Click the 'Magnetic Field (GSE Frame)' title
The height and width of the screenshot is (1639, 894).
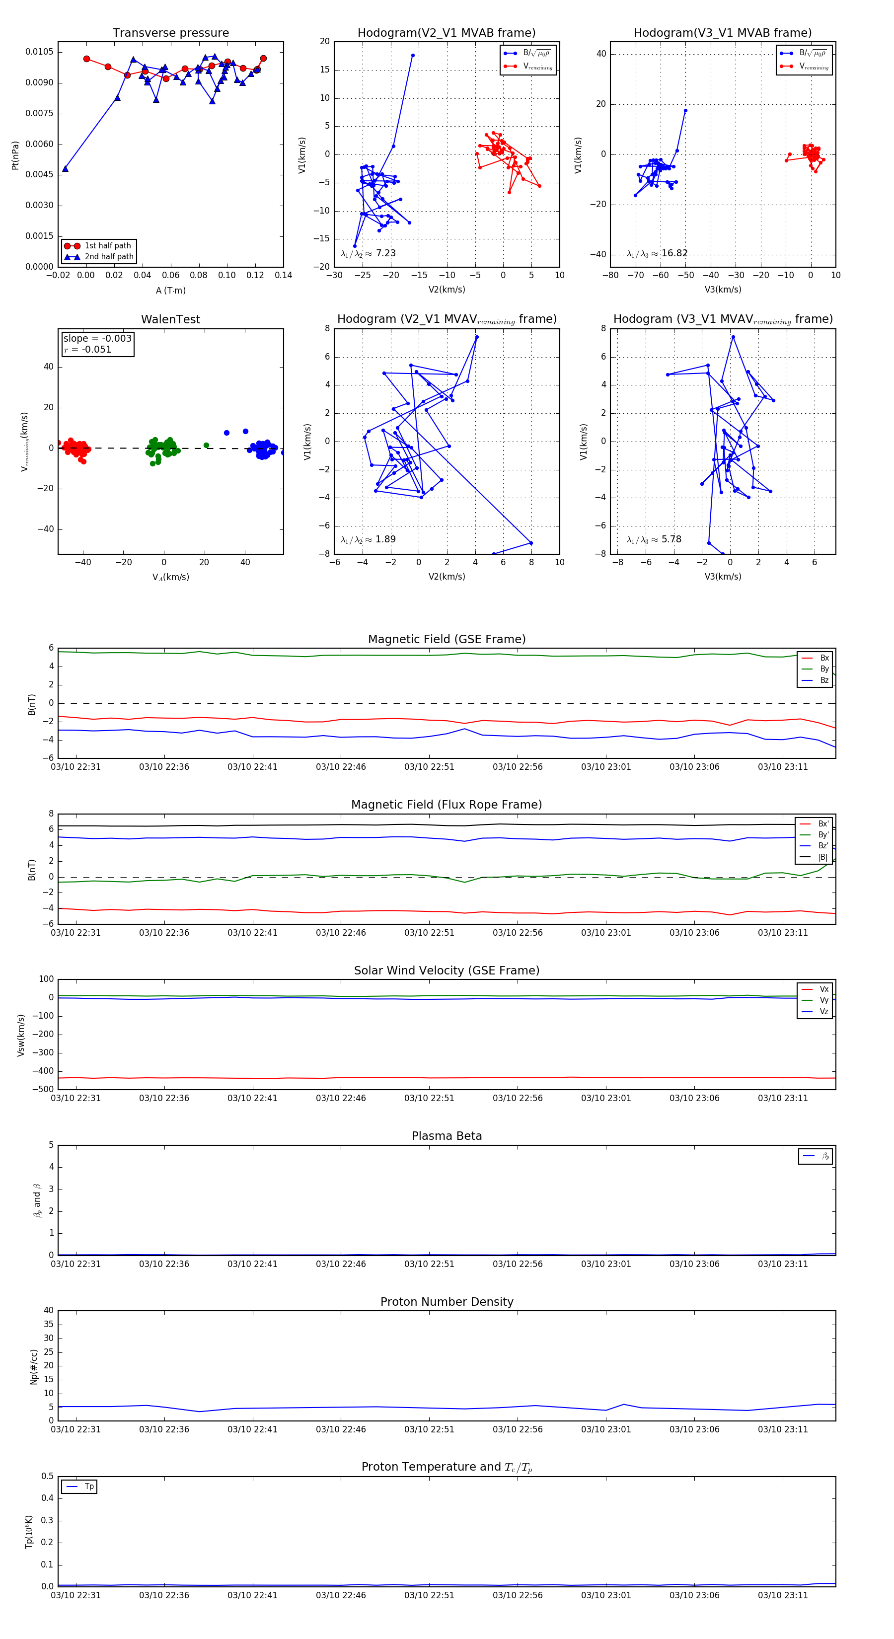tap(447, 639)
